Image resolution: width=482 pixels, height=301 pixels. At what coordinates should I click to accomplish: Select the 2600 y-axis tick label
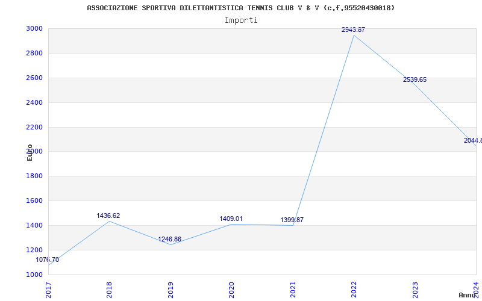(x=34, y=78)
